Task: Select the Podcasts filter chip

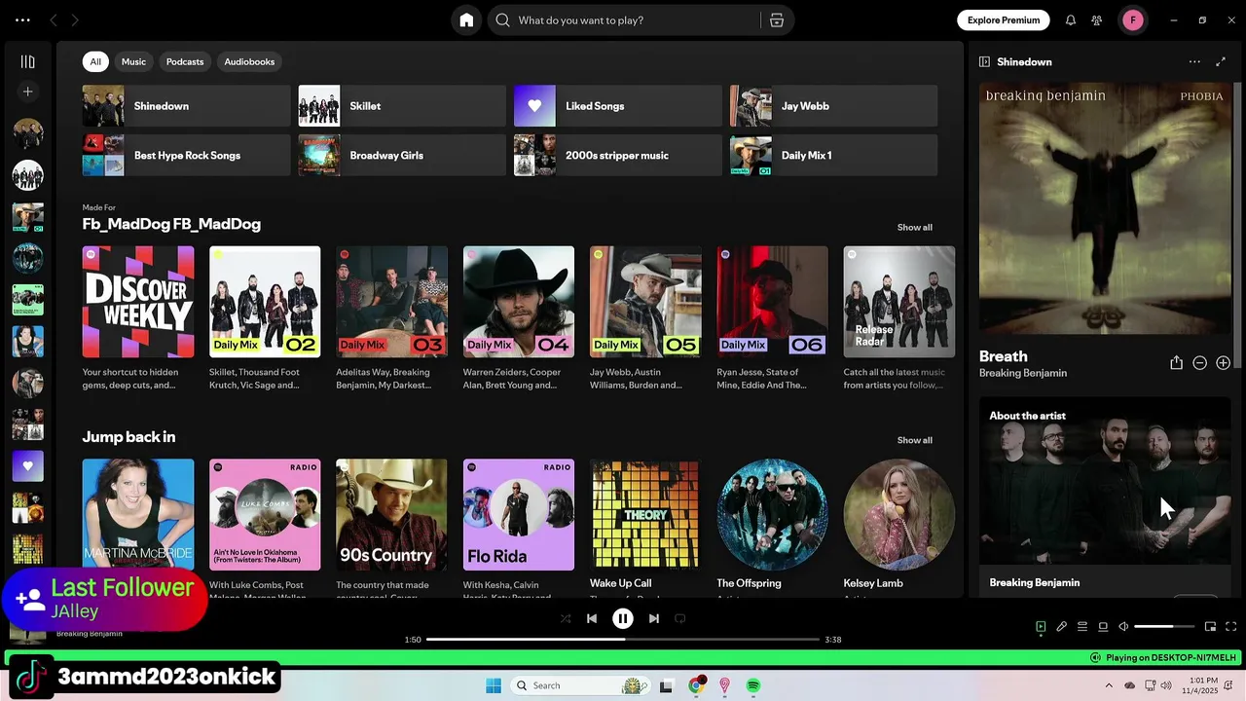Action: (x=185, y=61)
